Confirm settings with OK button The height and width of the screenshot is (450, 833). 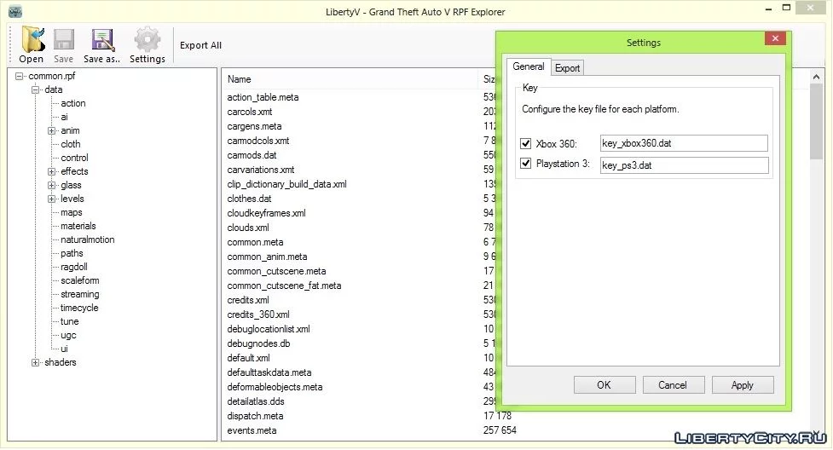tap(604, 384)
